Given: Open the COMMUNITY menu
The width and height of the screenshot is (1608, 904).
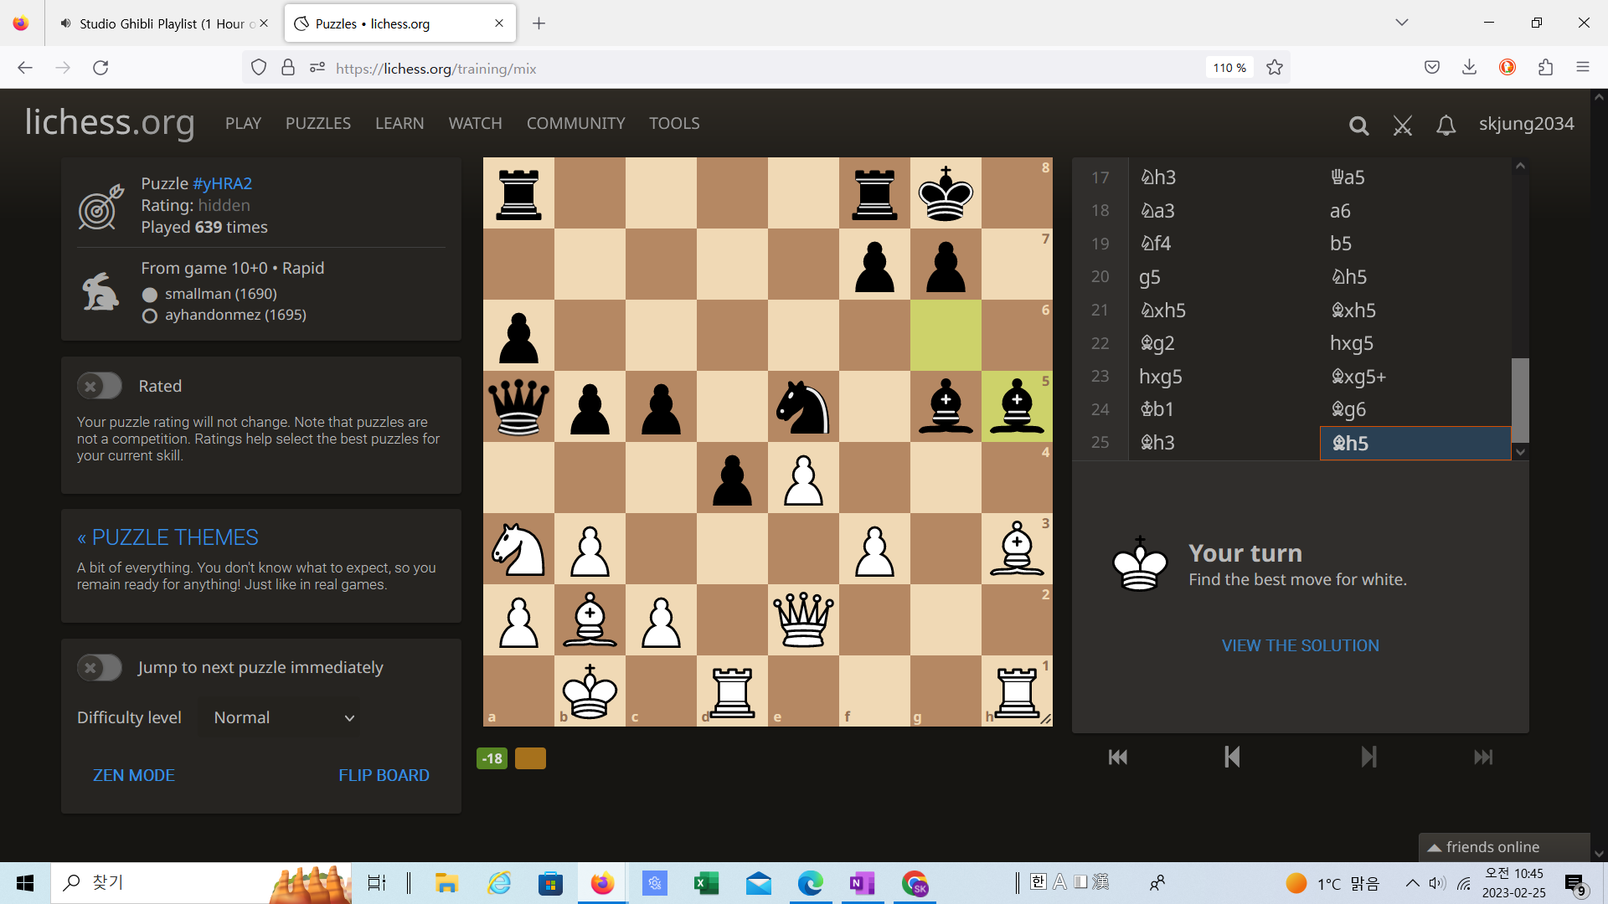Looking at the screenshot, I should tap(575, 123).
